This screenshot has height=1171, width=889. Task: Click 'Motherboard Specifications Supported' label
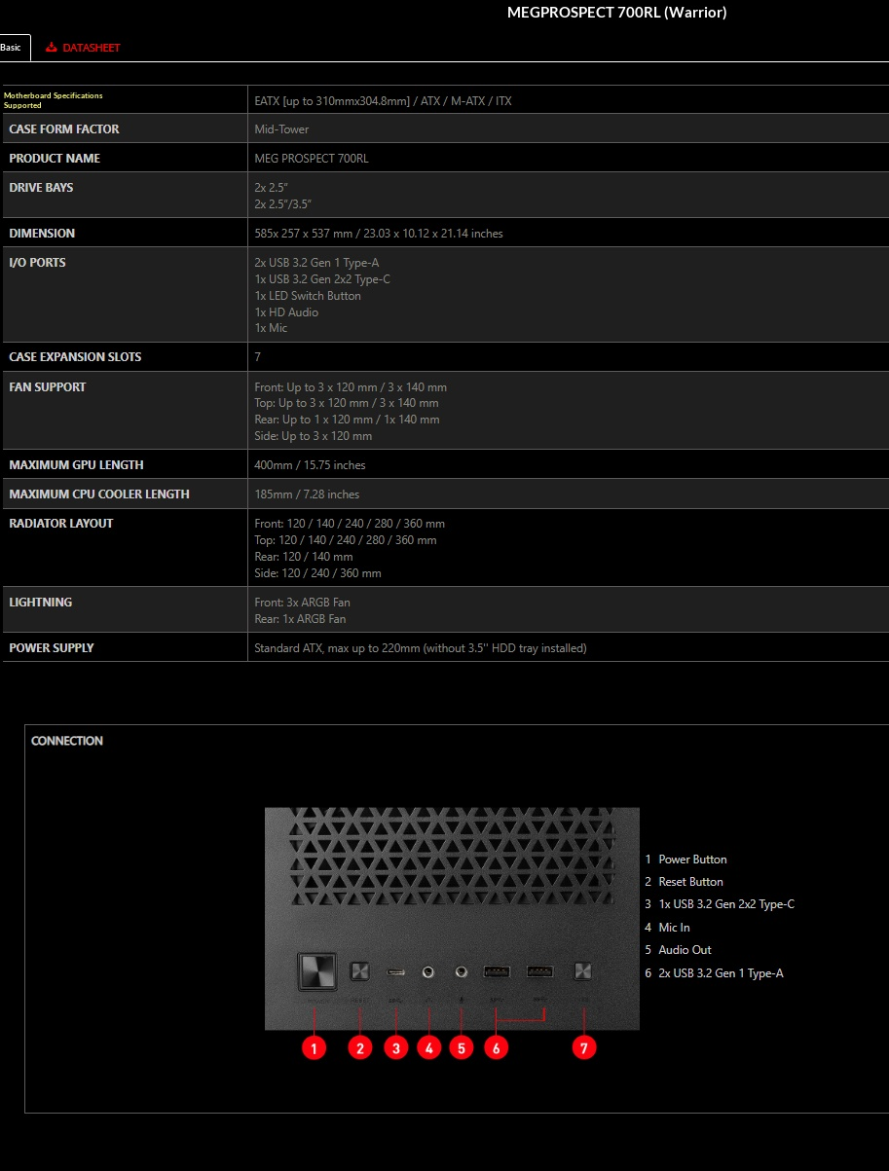pos(53,100)
